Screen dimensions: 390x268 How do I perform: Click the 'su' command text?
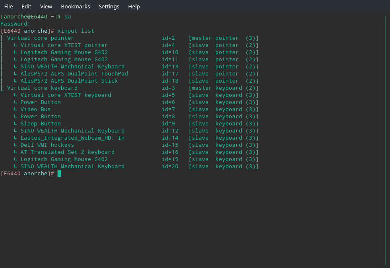[x=68, y=17]
